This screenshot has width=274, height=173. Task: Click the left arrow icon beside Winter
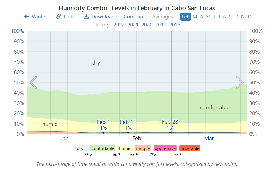click(27, 17)
